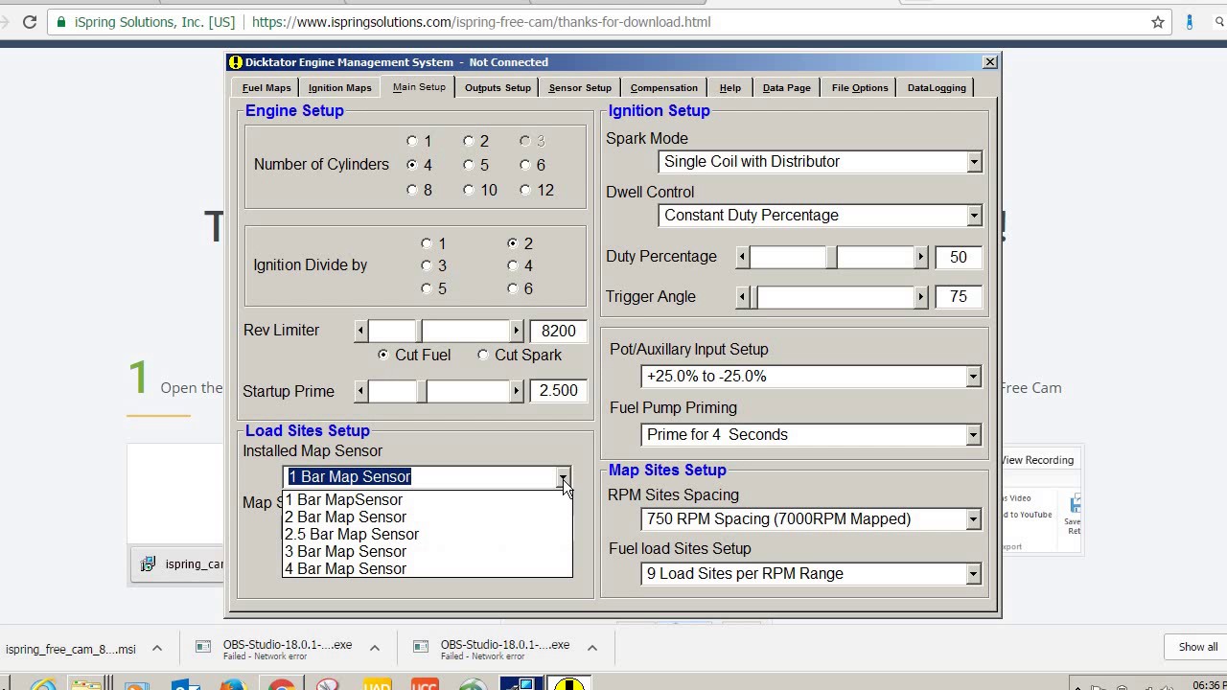Click Show all downloads button
1227x690 pixels.
tap(1197, 647)
